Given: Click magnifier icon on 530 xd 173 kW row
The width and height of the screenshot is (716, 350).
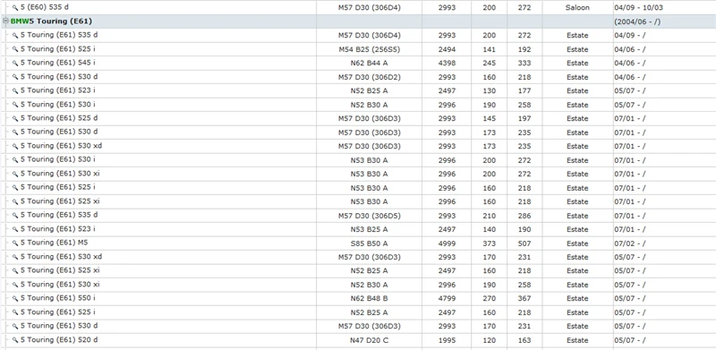Looking at the screenshot, I should pyautogui.click(x=15, y=146).
